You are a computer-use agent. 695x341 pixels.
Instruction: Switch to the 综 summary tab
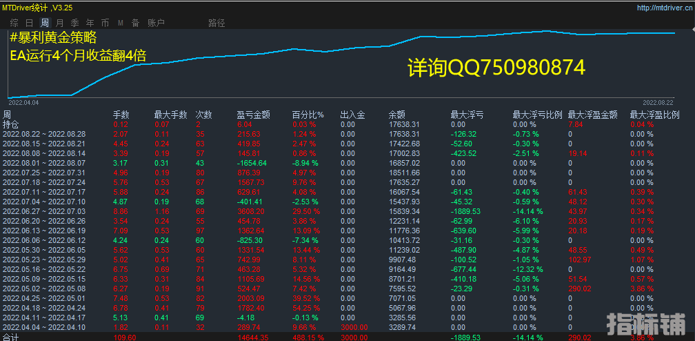click(13, 23)
